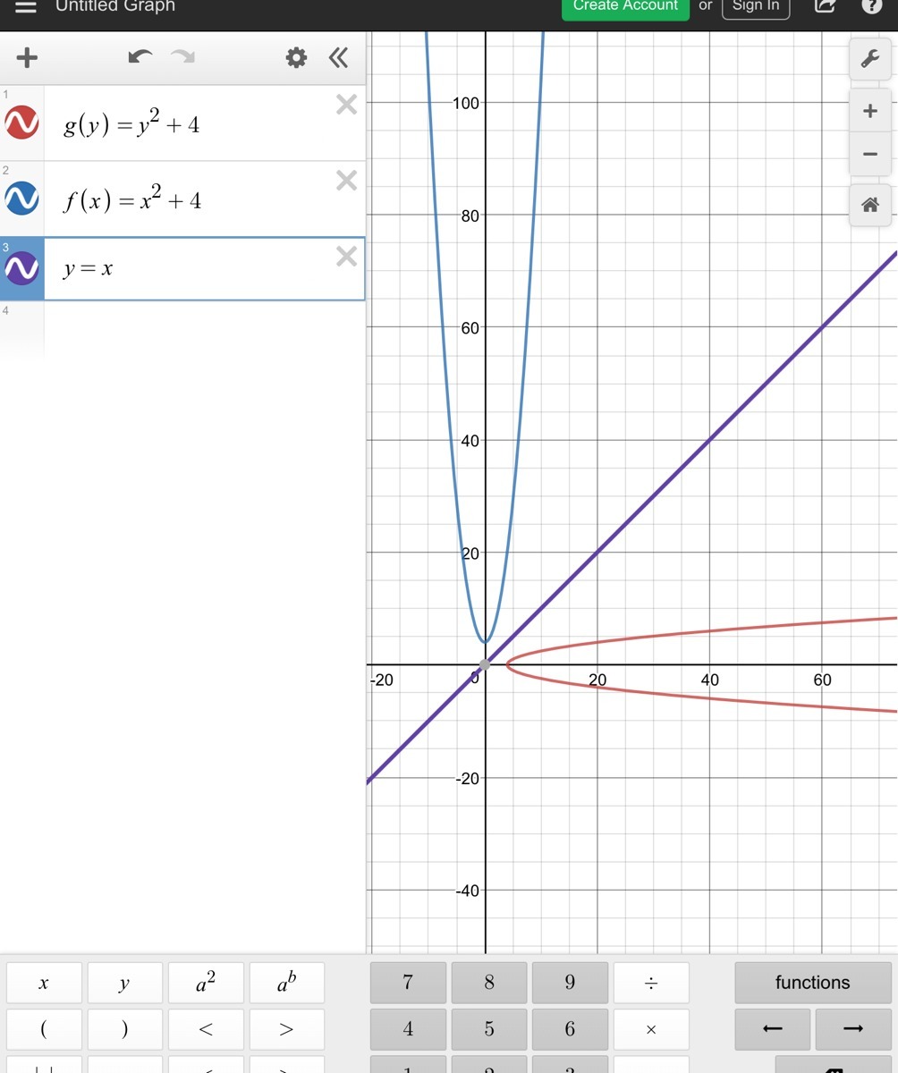Collapse the expression list panel
The width and height of the screenshot is (898, 1073).
338,58
